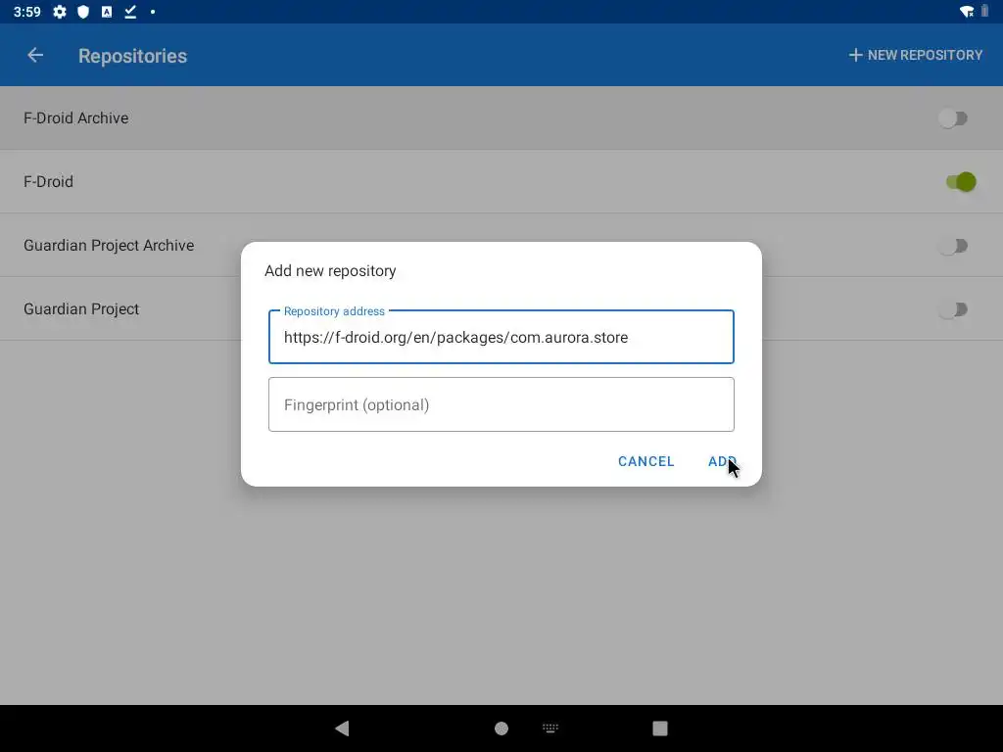Select the Guardian Project row text
Screen dimensions: 1003x752
[x=81, y=309]
